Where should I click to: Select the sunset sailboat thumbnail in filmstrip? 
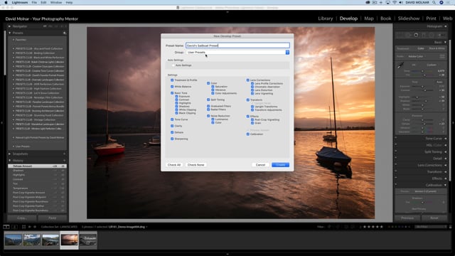coord(69,240)
